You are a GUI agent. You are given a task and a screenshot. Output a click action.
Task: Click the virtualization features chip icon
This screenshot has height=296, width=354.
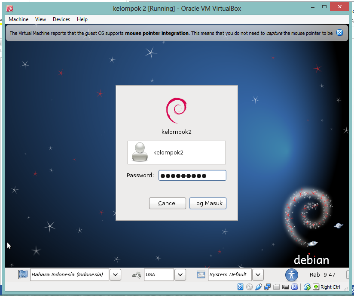pyautogui.click(x=294, y=287)
